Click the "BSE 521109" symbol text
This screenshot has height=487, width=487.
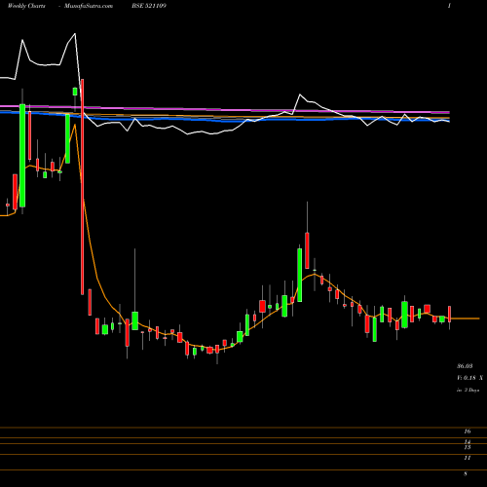pos(149,6)
